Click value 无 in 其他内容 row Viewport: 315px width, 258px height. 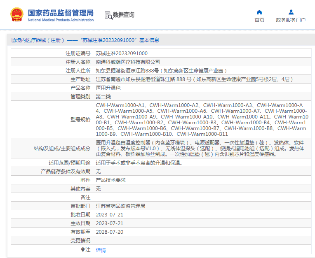click(98, 188)
